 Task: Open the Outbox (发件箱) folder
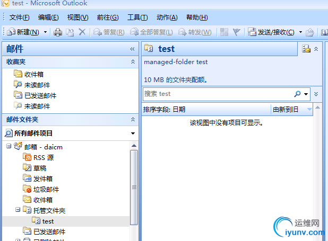point(38,178)
